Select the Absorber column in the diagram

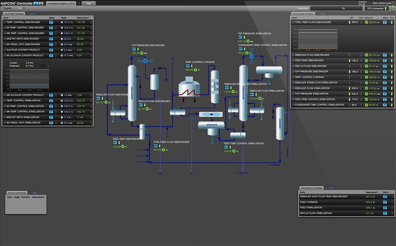click(279, 124)
